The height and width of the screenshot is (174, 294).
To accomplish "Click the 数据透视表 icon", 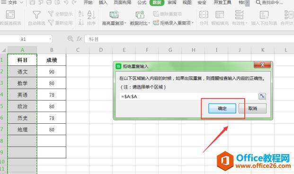I will click(10, 14).
